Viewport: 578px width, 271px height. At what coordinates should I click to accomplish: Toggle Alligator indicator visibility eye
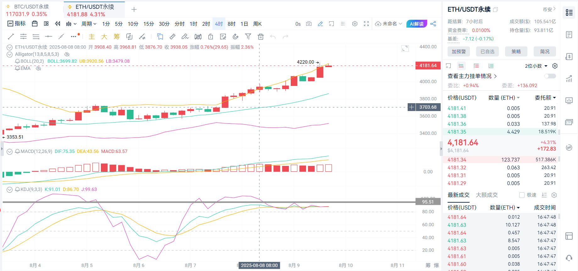(x=67, y=54)
